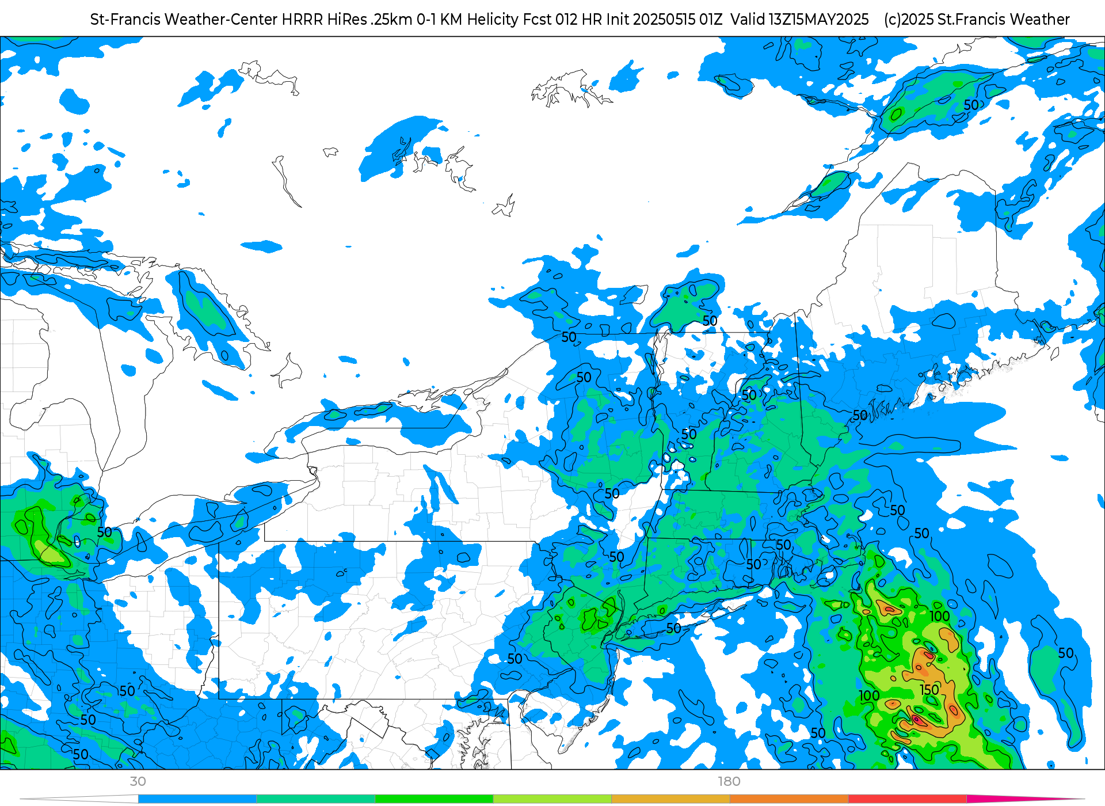This screenshot has width=1105, height=806.
Task: Click the "180" color scale label
Action: [x=729, y=781]
